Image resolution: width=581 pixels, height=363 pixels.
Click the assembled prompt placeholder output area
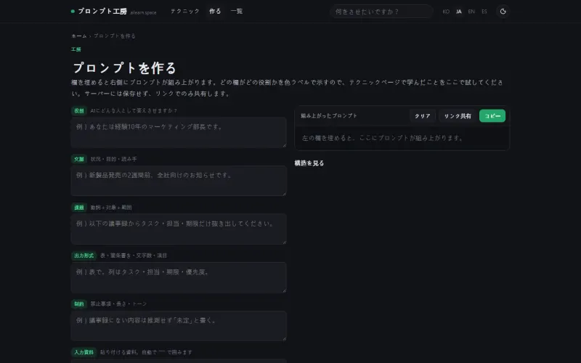[x=402, y=138]
